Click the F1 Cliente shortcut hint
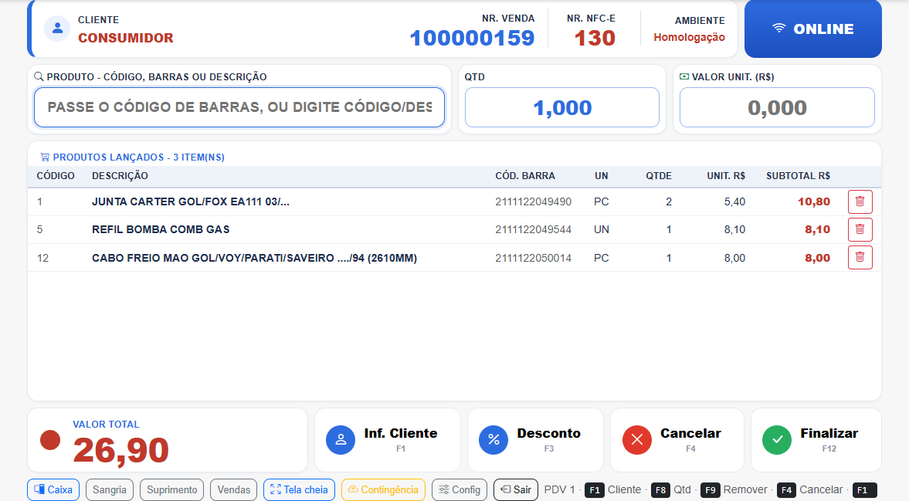Screen dimensions: 909x501 (612, 489)
